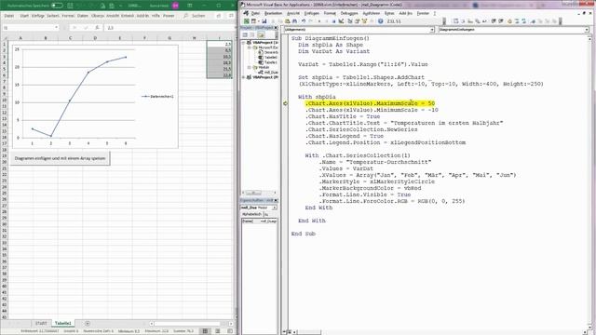
Task: Click the button Diagramm einfügen und mit einem Array speisen
Action: coord(60,158)
